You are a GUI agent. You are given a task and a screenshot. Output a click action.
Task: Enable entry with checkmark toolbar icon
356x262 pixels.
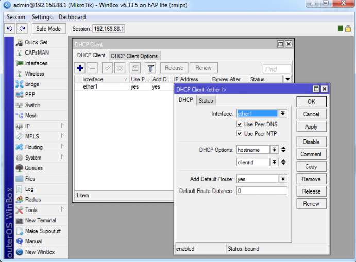(107, 68)
